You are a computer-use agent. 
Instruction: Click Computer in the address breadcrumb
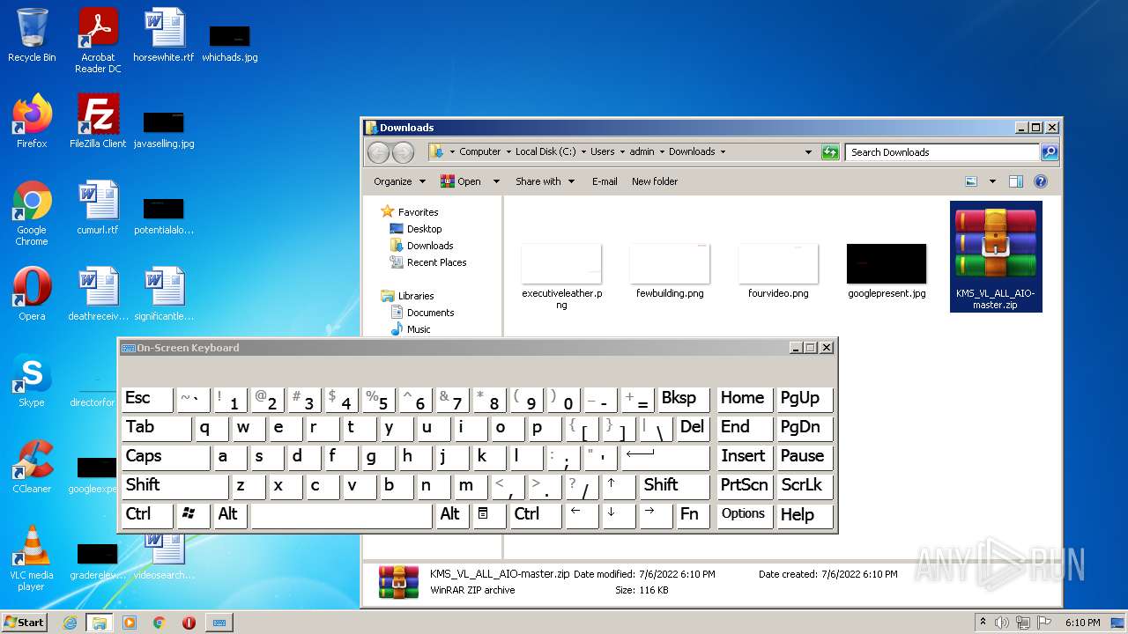click(x=480, y=152)
